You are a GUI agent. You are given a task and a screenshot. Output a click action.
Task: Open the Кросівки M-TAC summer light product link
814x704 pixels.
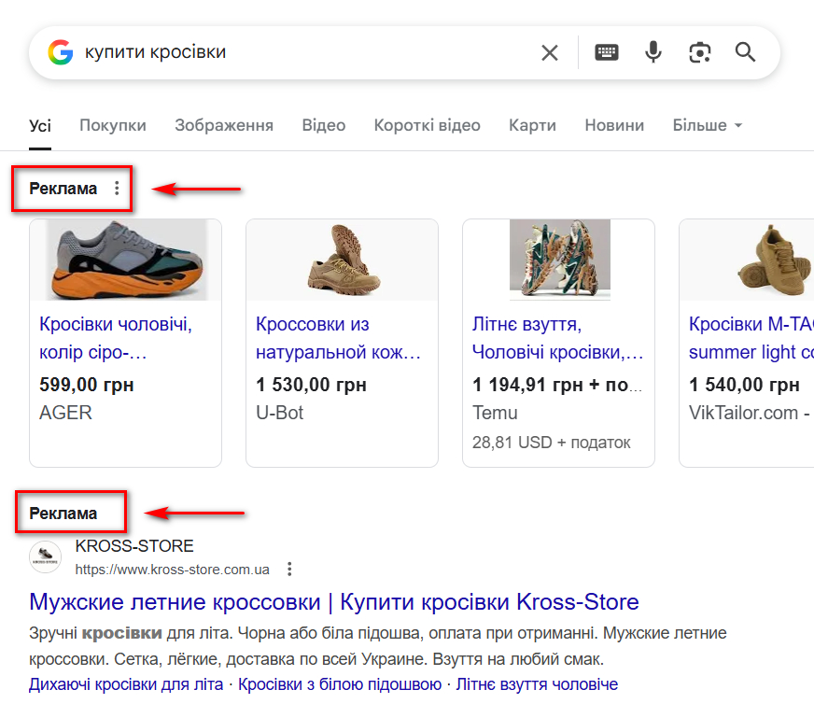click(x=751, y=338)
